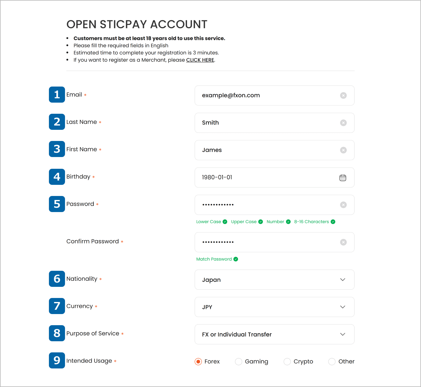Screen dimensions: 421x387
Task: Follow the CLICK HERE merchant link
Action: pyautogui.click(x=200, y=60)
